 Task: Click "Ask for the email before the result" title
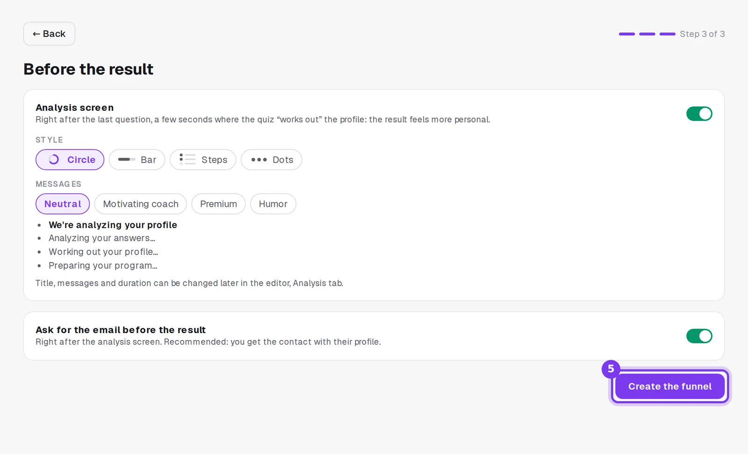121,330
